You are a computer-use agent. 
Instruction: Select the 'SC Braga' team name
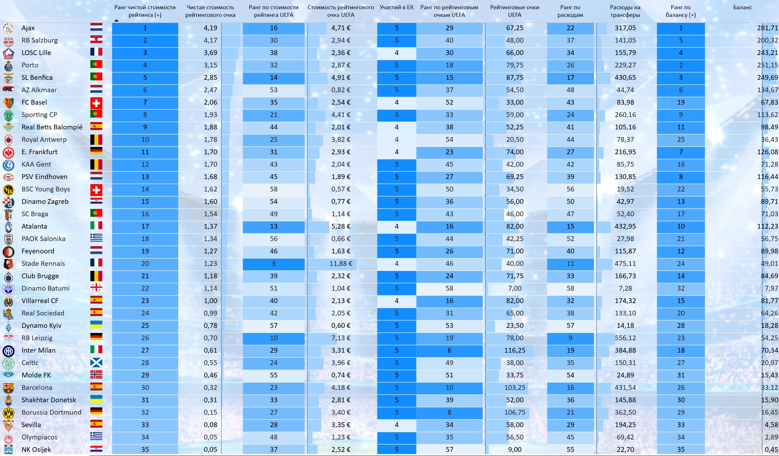pos(35,214)
